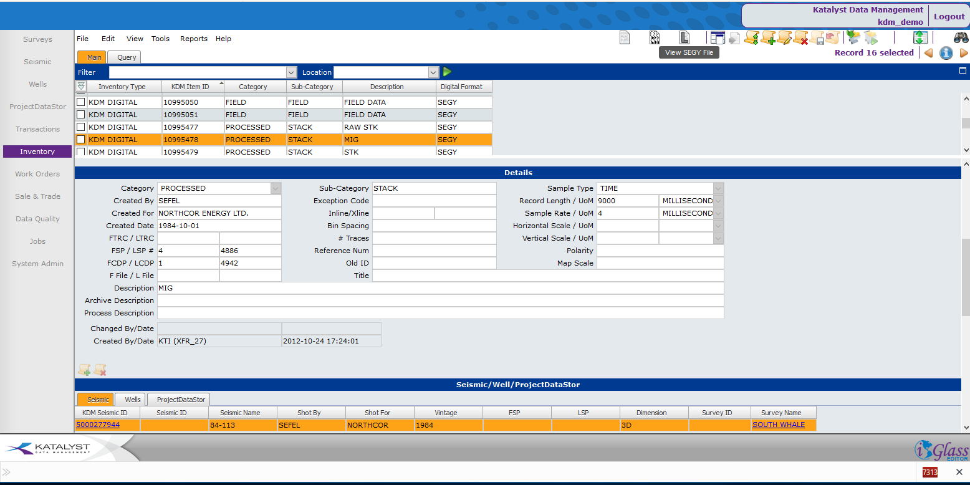This screenshot has height=485, width=970.
Task: Save record using scroll-floppy disk icon
Action: (817, 37)
